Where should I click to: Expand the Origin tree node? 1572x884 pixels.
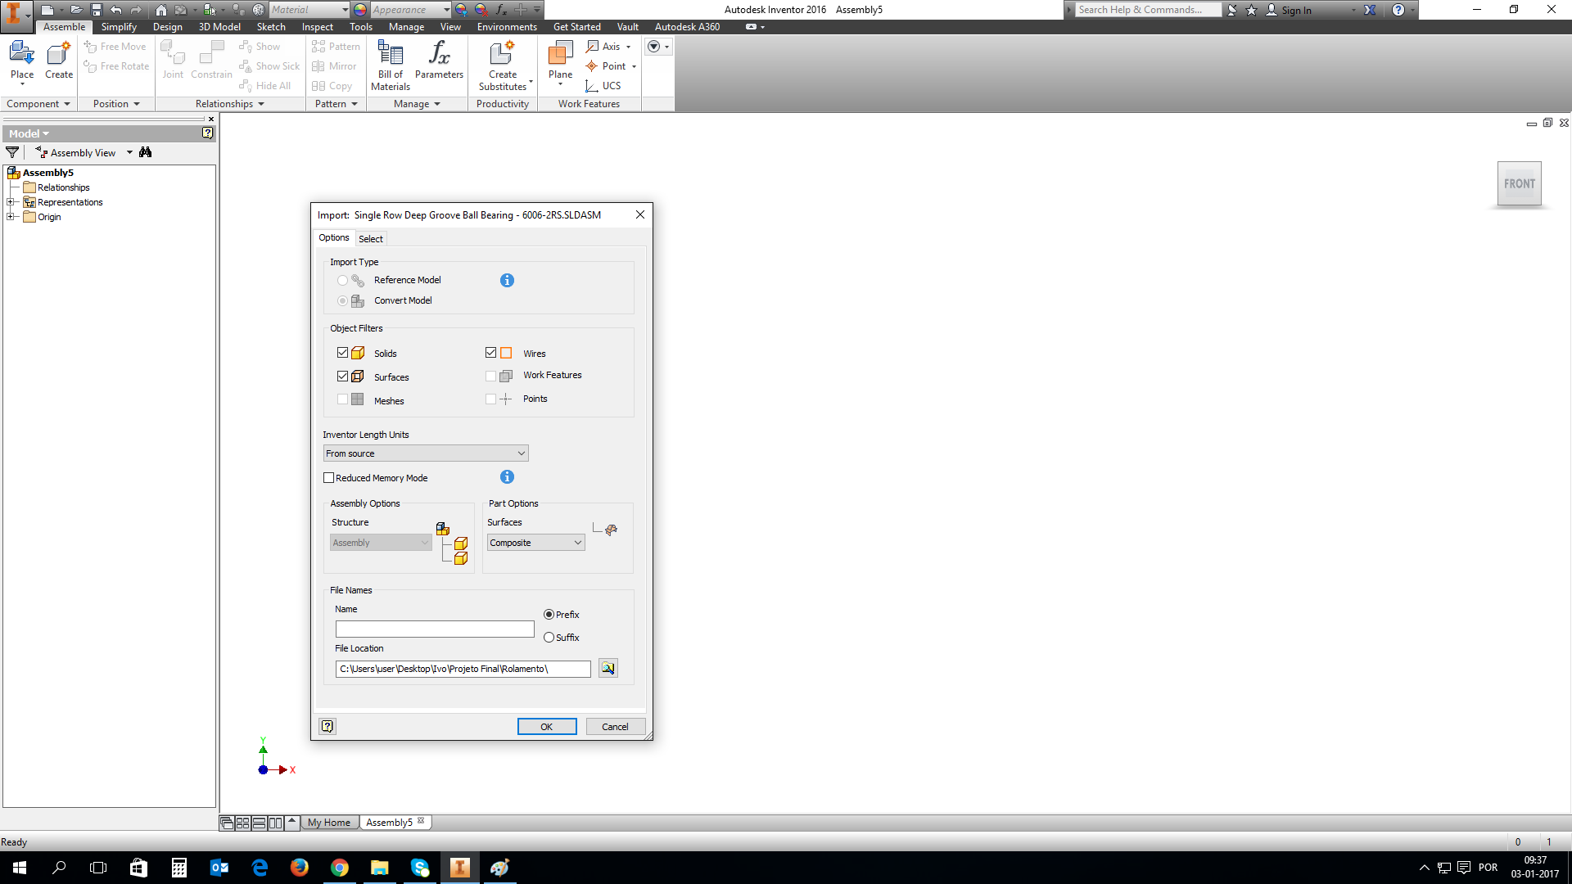click(x=11, y=217)
